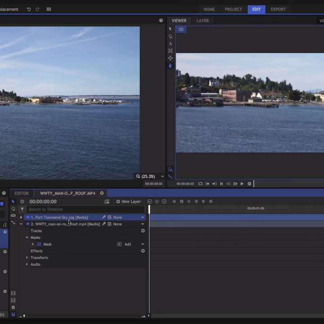This screenshot has height=324, width=324.
Task: Click the loop playback icon
Action: click(200, 184)
